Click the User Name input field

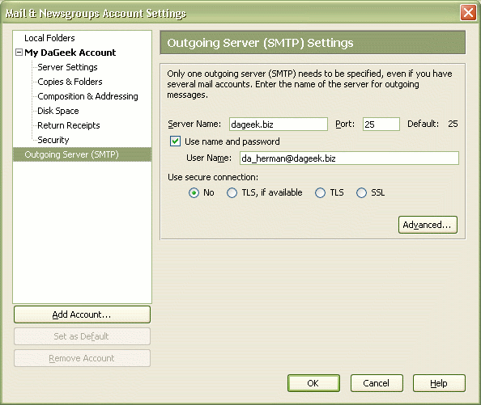pos(349,158)
